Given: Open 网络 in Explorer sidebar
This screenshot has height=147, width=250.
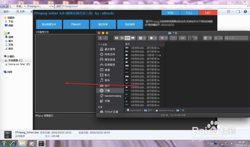Looking at the screenshot, I should click(x=8, y=72).
